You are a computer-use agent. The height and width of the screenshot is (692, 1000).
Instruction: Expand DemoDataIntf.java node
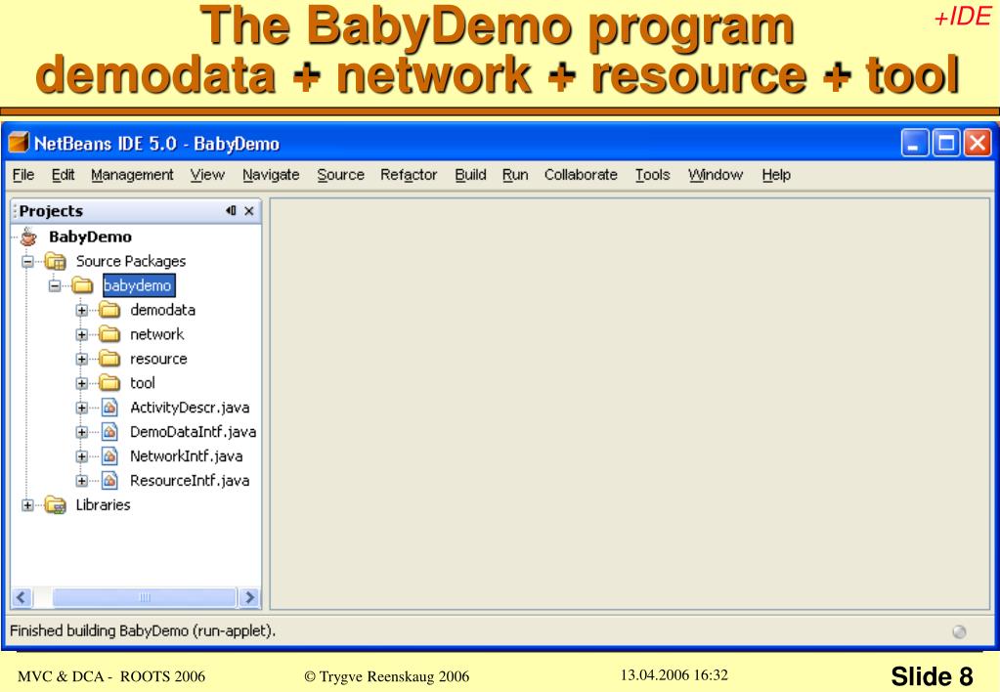click(x=82, y=432)
